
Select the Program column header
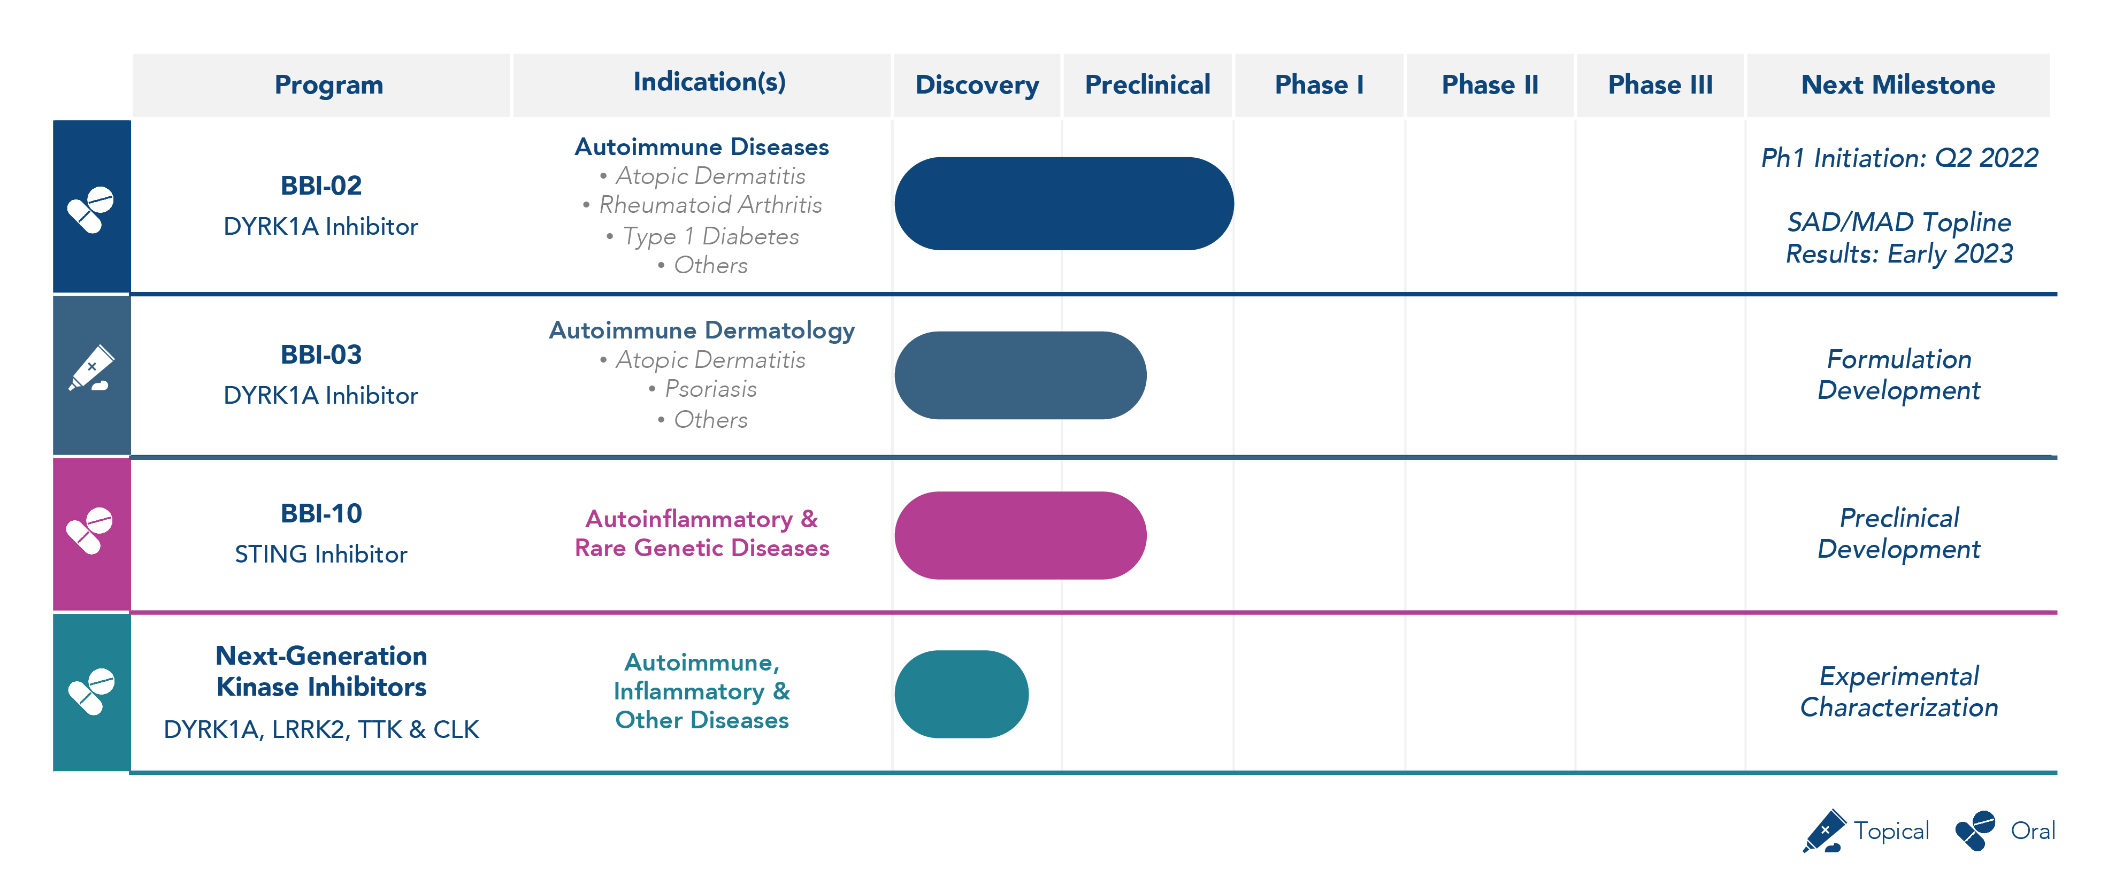328,85
